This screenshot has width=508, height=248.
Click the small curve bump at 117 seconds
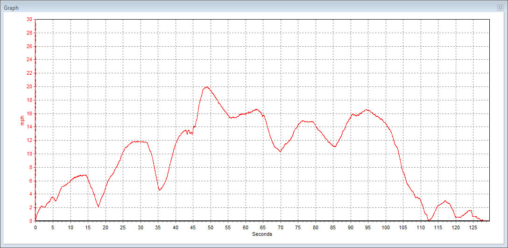pos(445,201)
